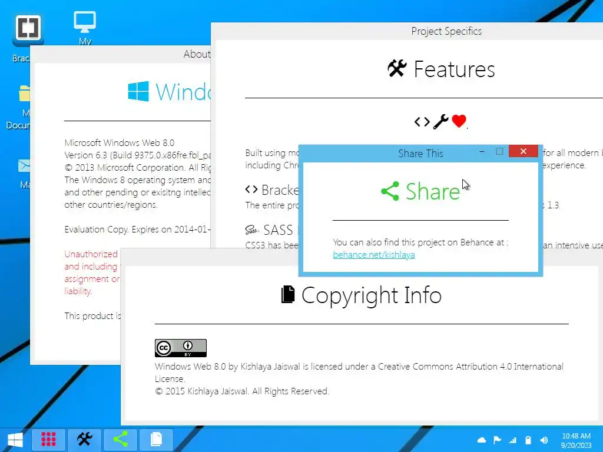Maximize the Share This window

click(x=499, y=151)
